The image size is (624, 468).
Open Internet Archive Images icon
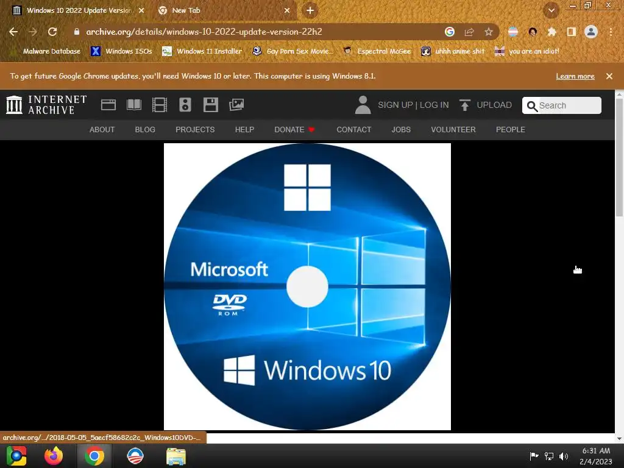236,105
